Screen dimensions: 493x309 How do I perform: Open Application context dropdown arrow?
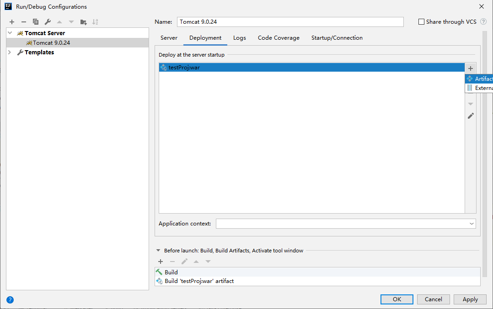[x=472, y=224]
